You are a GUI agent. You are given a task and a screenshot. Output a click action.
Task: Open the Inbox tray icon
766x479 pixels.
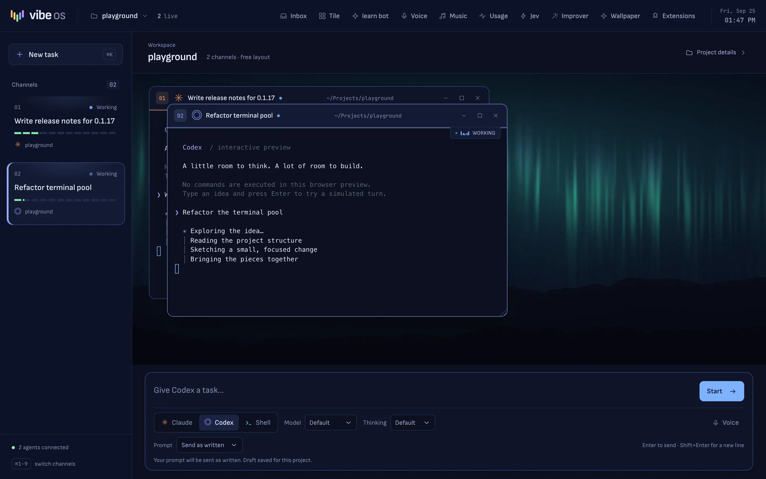click(x=283, y=16)
